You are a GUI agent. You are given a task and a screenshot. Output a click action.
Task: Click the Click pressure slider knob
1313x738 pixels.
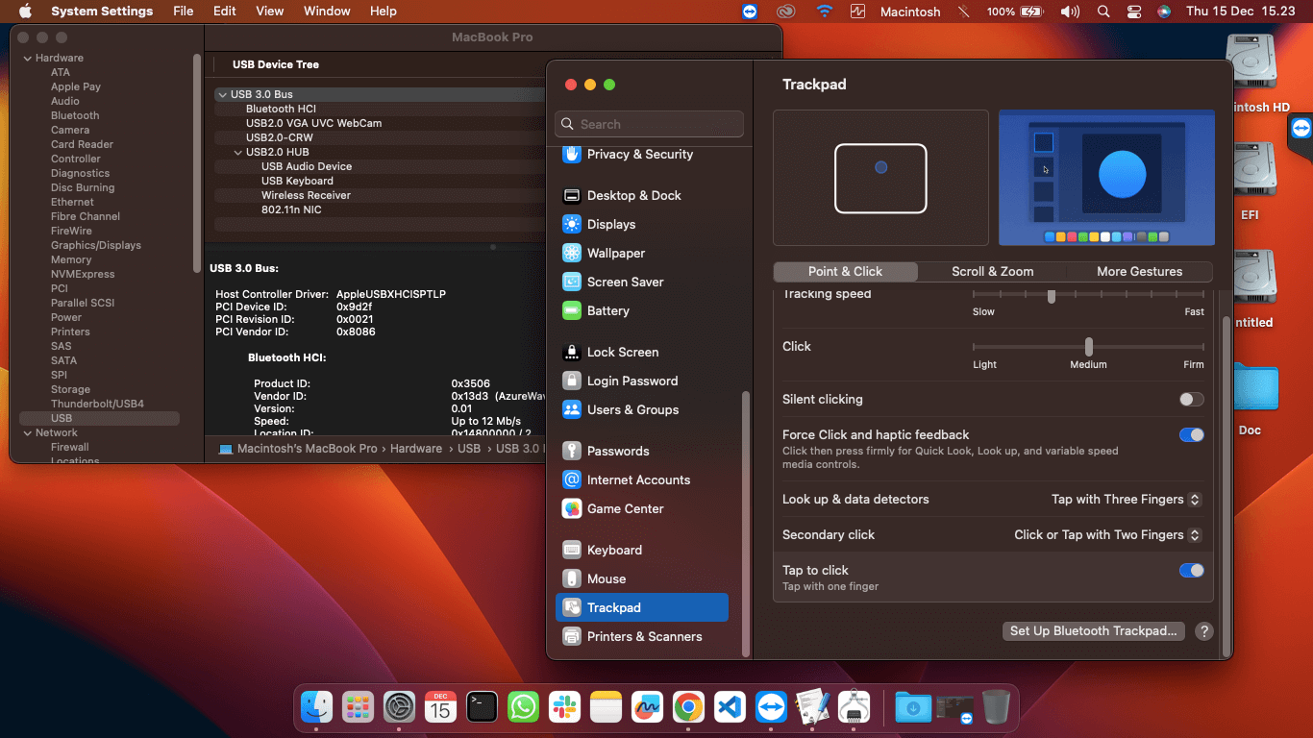(x=1088, y=346)
